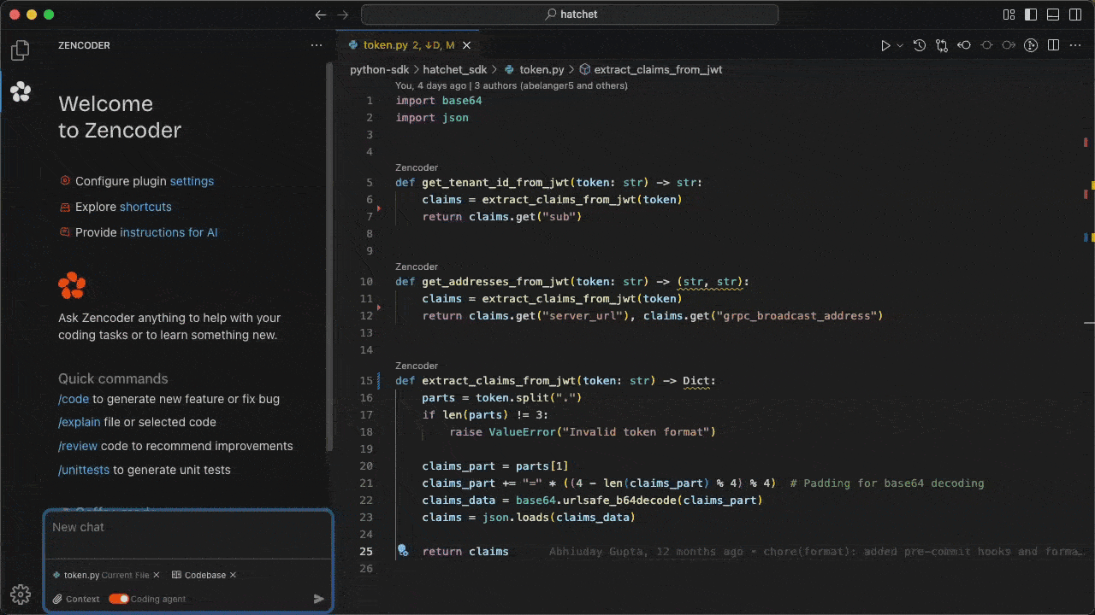The height and width of the screenshot is (615, 1095).
Task: Click the Zencoder orange logo
Action: click(72, 285)
